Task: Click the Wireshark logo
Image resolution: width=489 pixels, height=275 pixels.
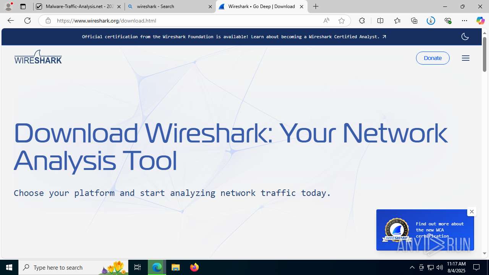Action: point(38,57)
